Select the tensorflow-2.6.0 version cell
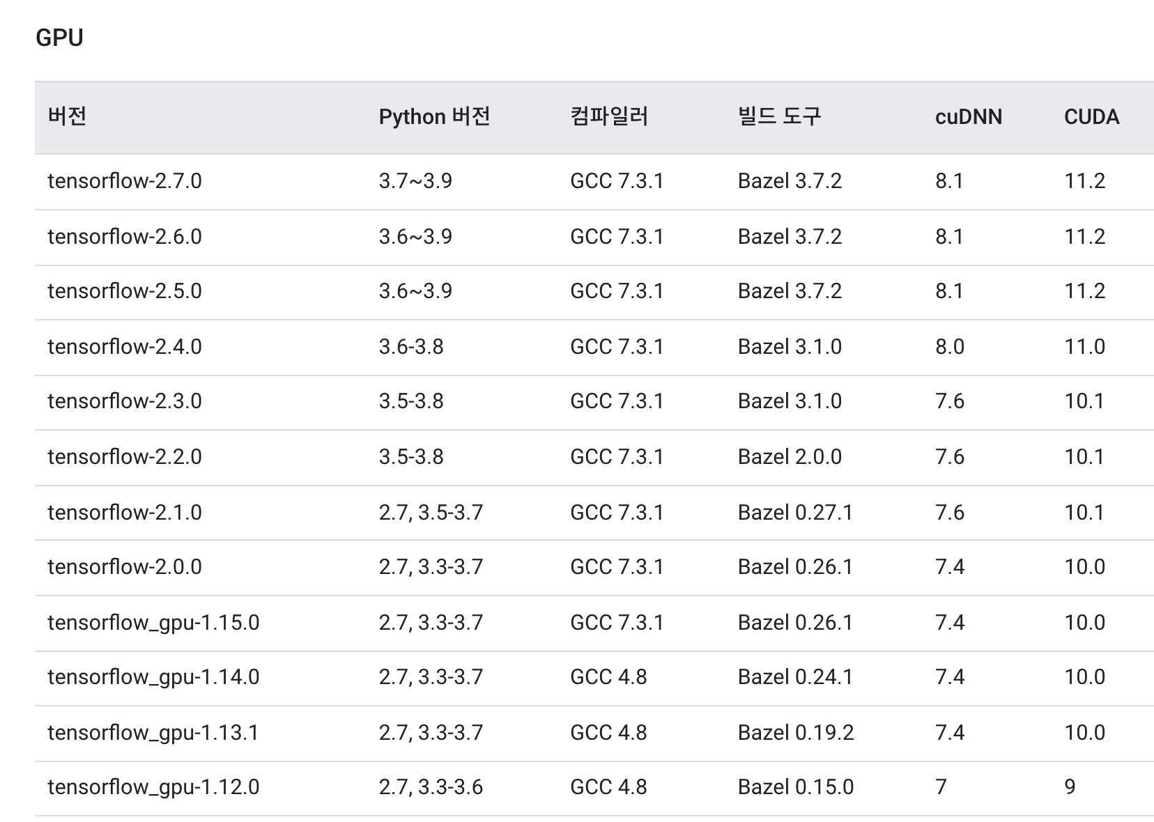Screen dimensions: 1154x822 [125, 237]
